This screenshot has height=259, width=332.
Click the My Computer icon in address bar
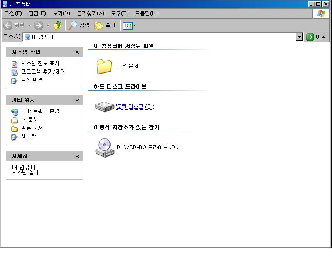(27, 37)
